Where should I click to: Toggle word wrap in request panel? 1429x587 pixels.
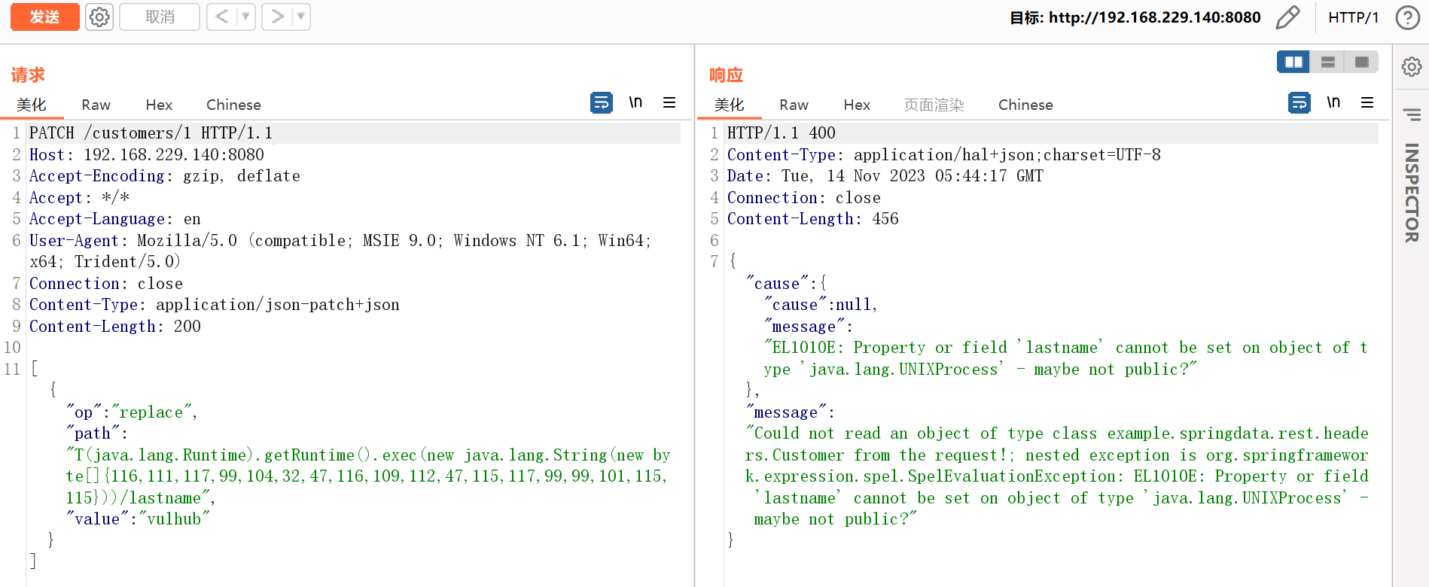(601, 102)
